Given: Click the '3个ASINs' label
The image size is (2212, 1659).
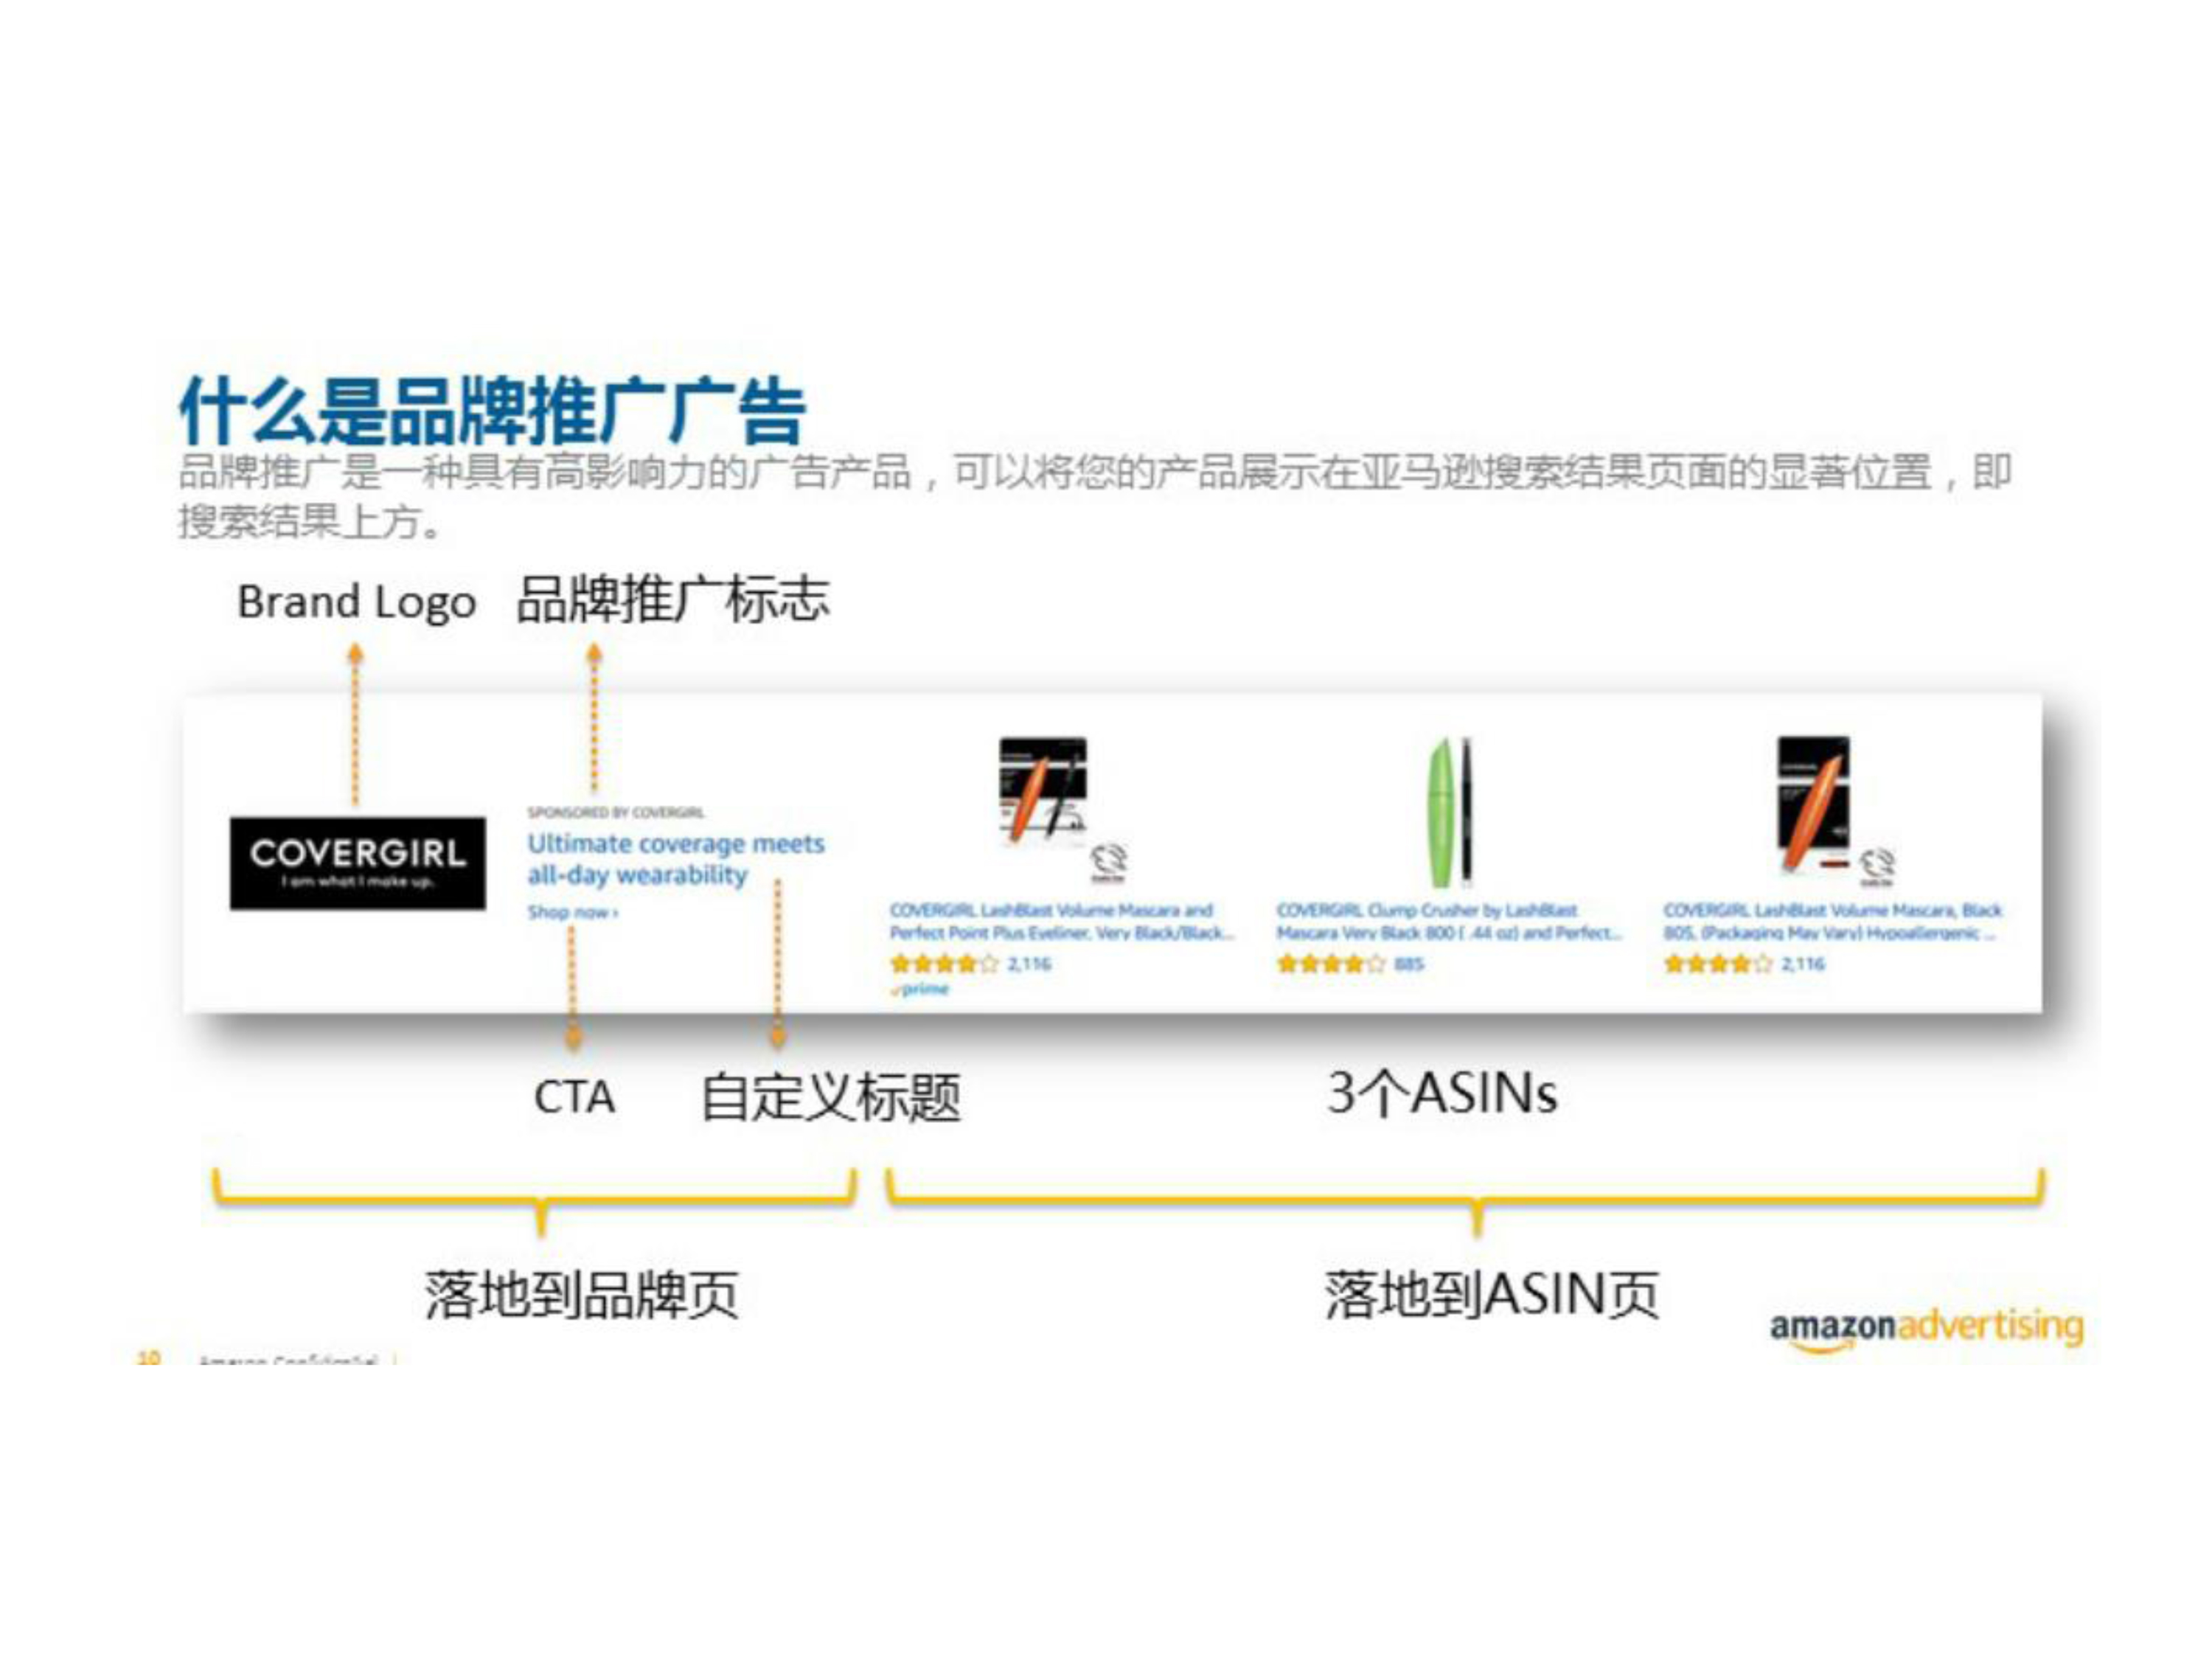Looking at the screenshot, I should [1442, 1093].
